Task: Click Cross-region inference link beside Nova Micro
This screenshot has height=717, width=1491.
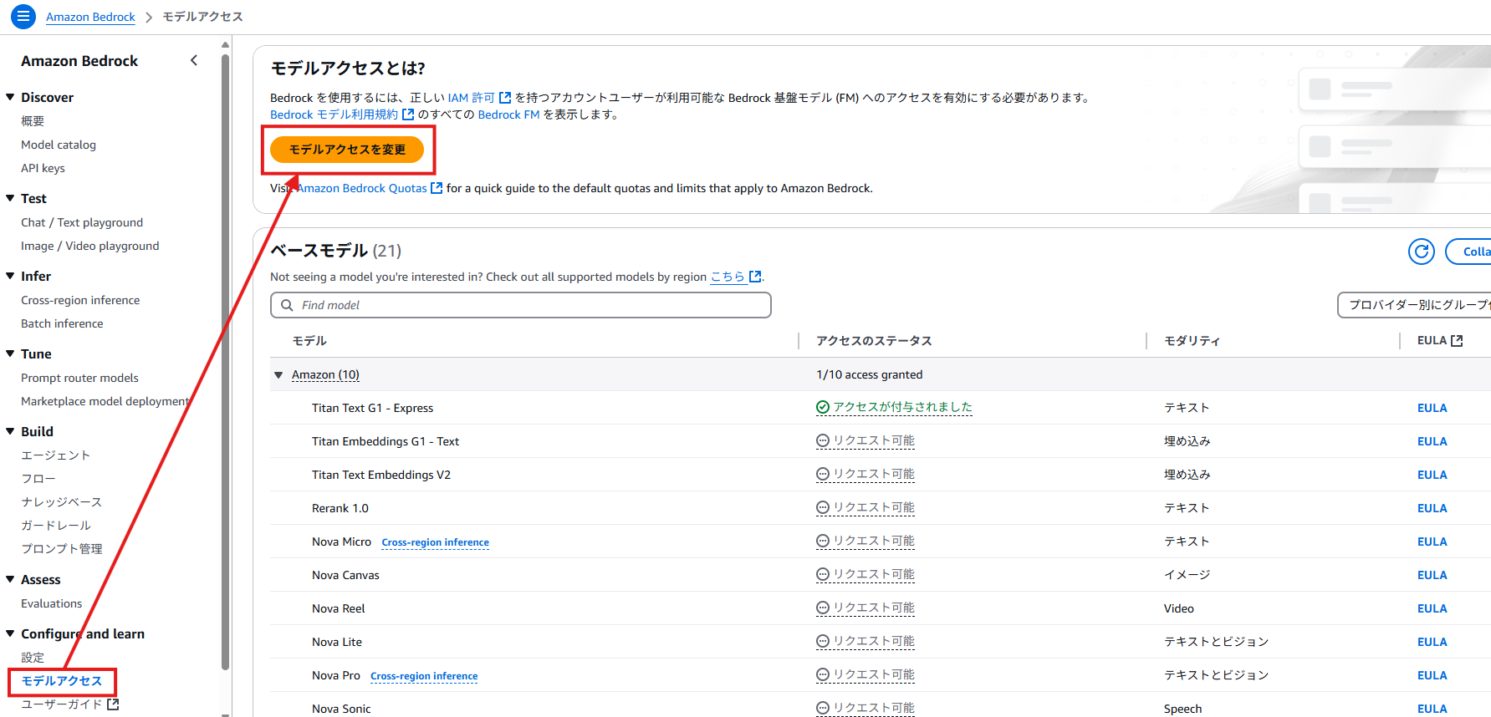Action: pyautogui.click(x=435, y=542)
